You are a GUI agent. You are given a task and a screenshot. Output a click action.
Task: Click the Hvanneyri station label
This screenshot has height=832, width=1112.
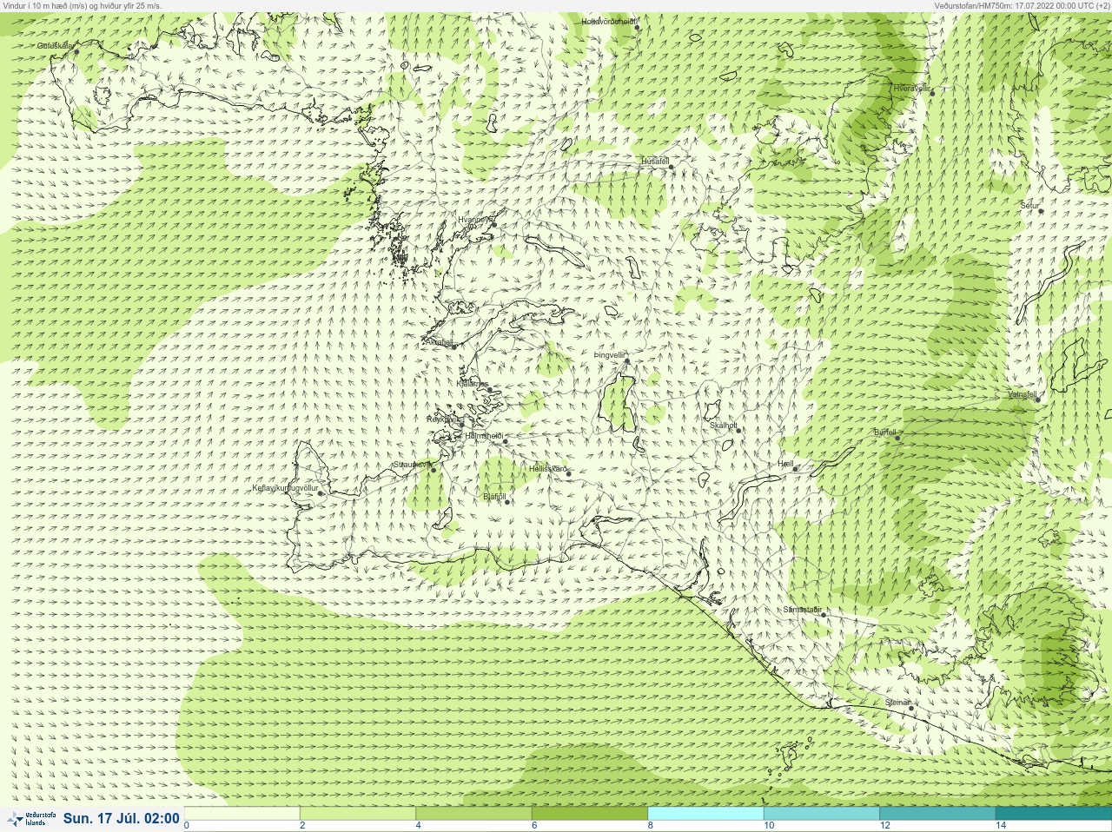coord(475,220)
